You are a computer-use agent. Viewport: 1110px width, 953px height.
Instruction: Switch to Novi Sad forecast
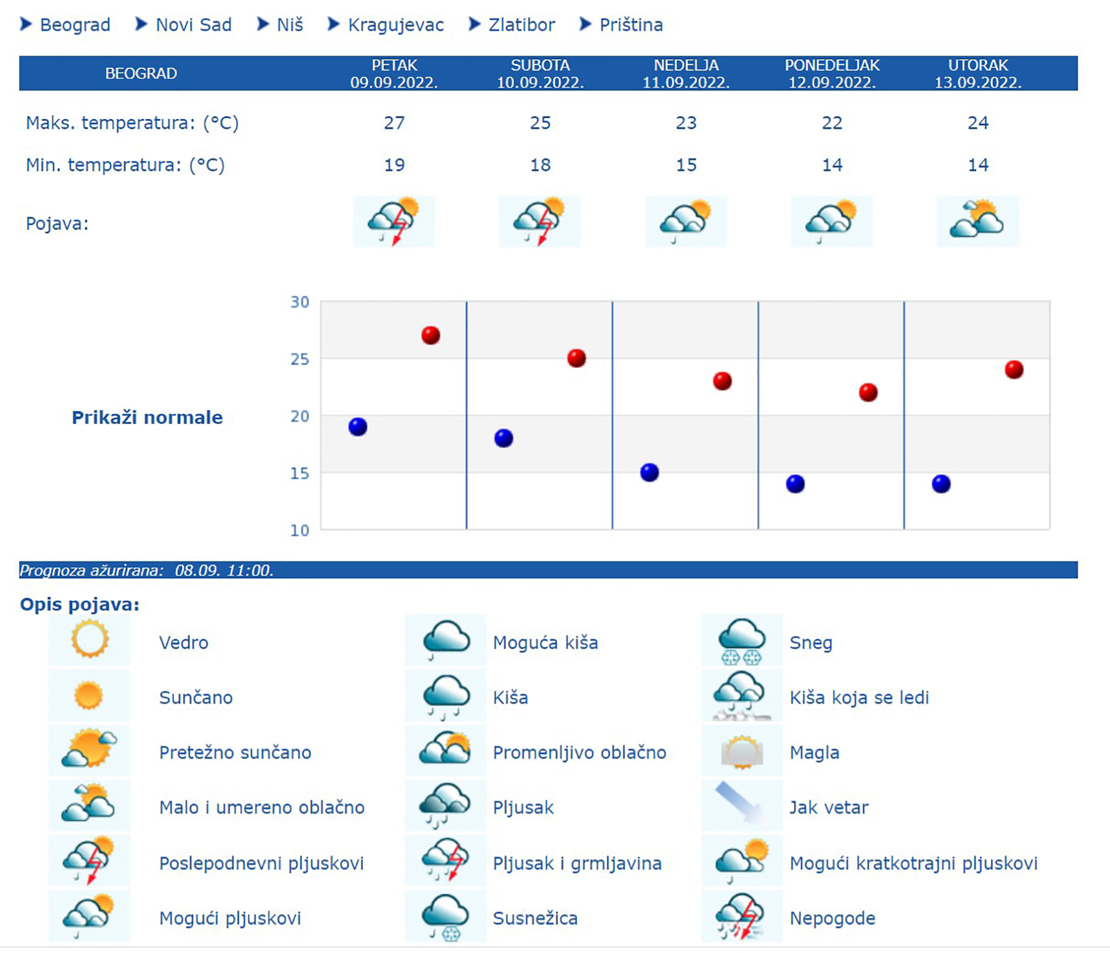[193, 25]
